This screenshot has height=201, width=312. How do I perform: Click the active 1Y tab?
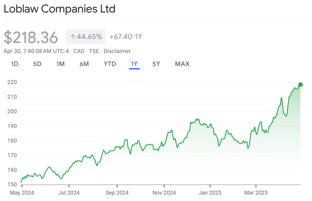click(x=134, y=64)
